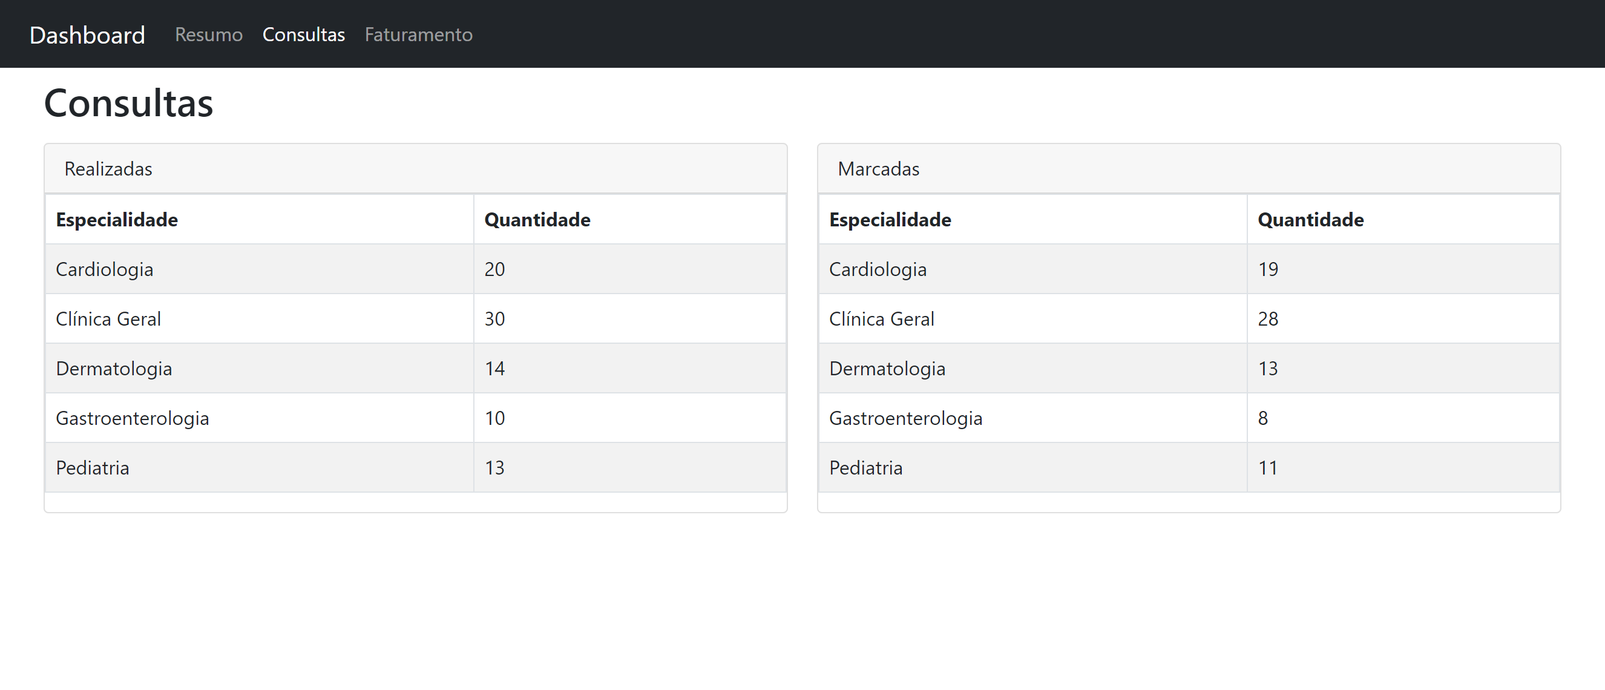Click the Pediatria quantity in Realizadas

click(494, 467)
